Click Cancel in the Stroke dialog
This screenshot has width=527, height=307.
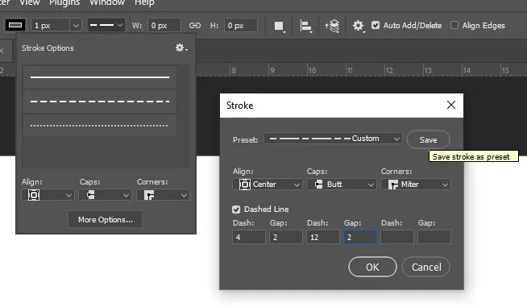(426, 267)
